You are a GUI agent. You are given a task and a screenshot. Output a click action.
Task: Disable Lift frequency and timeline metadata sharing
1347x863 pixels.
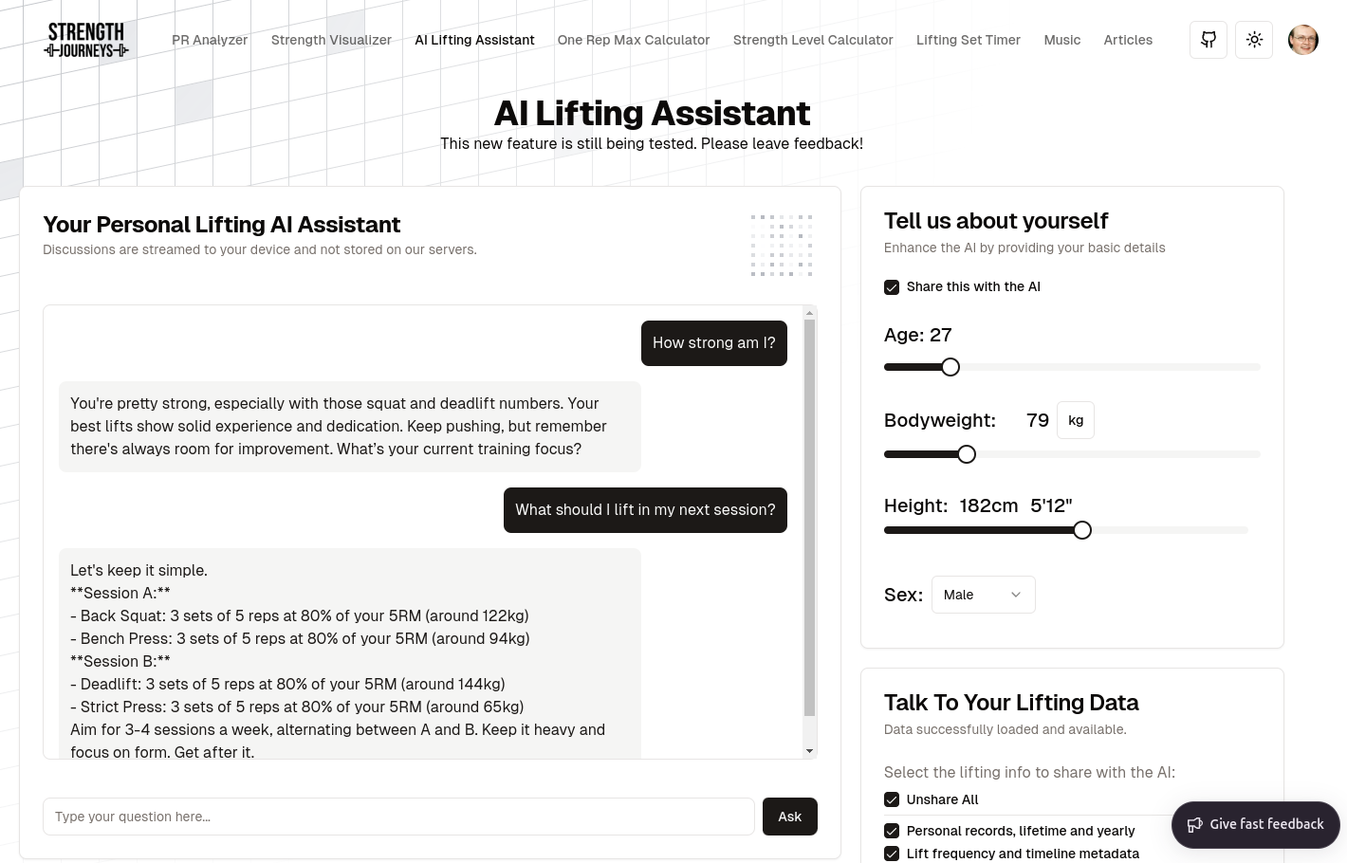pos(892,854)
